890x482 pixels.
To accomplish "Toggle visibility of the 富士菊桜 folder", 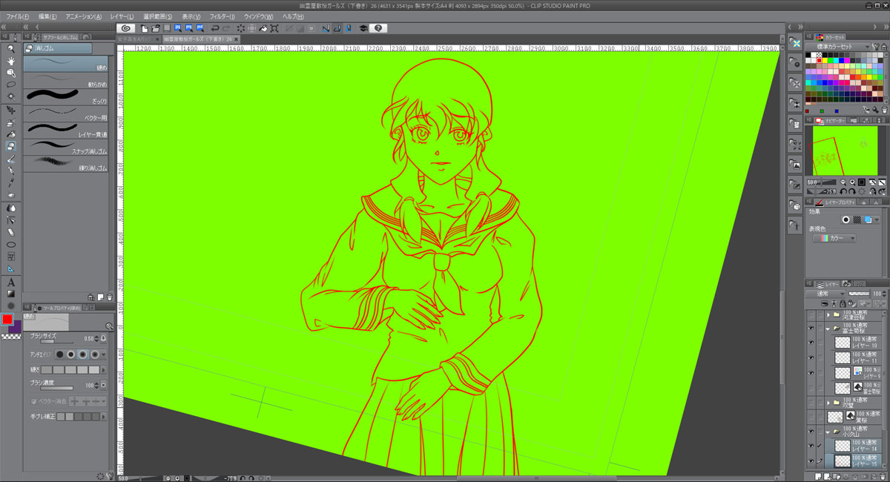I will click(811, 328).
